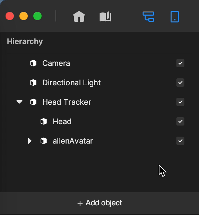199x215 pixels.
Task: Click the Add object button
Action: [x=99, y=203]
